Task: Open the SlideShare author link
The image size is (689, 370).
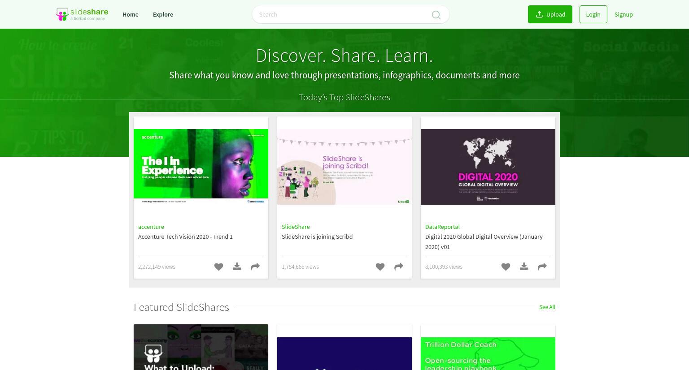Action: (x=296, y=227)
